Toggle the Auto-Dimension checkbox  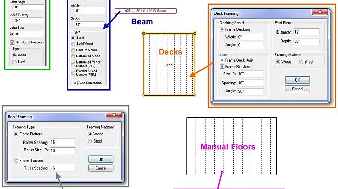pos(75,83)
